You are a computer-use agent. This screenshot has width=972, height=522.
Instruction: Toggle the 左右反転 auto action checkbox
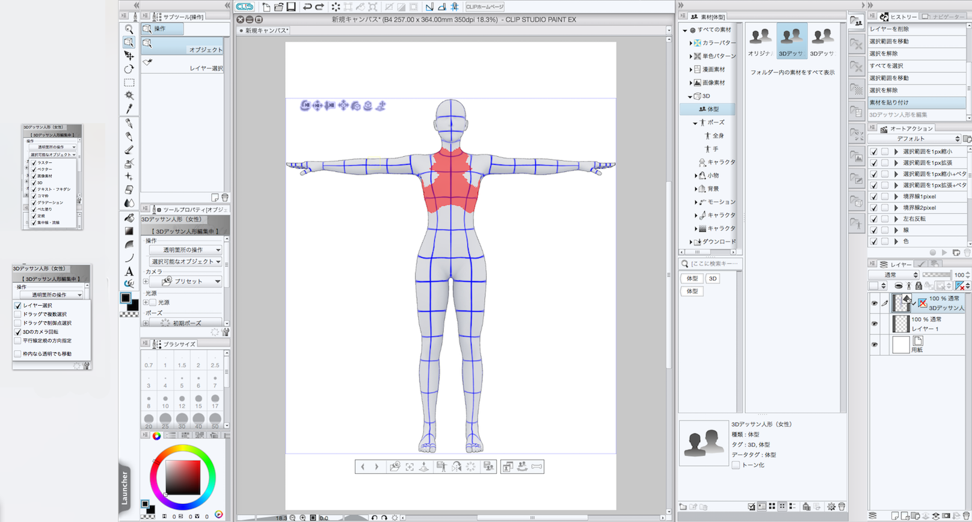(874, 219)
